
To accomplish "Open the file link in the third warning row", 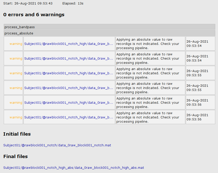I will pos(69,73).
